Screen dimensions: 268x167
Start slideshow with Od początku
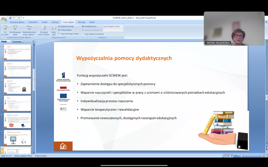click(x=5, y=30)
